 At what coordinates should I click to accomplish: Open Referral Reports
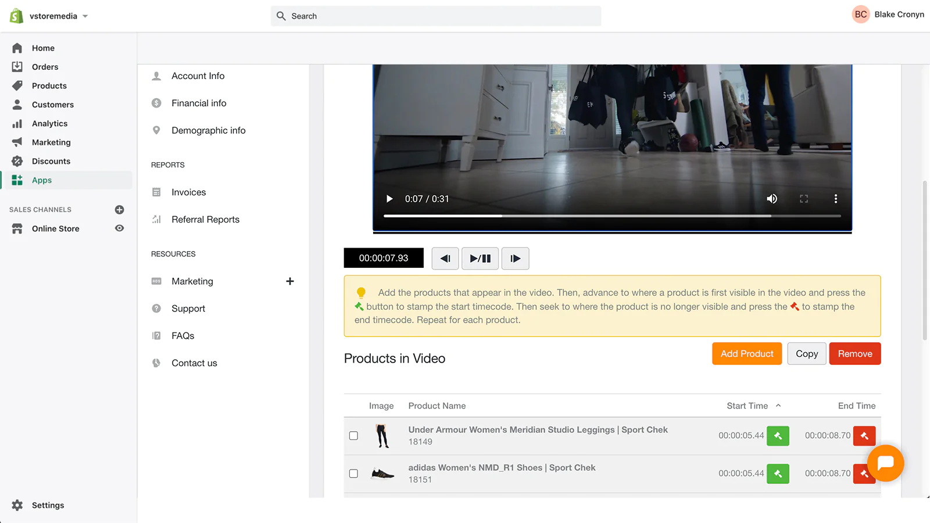205,220
